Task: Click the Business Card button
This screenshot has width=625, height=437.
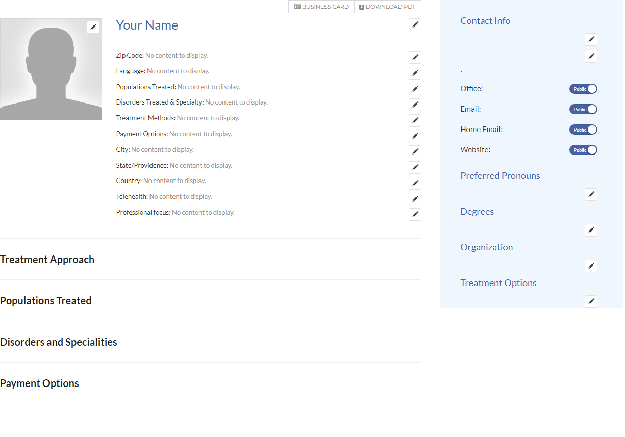Action: tap(321, 7)
